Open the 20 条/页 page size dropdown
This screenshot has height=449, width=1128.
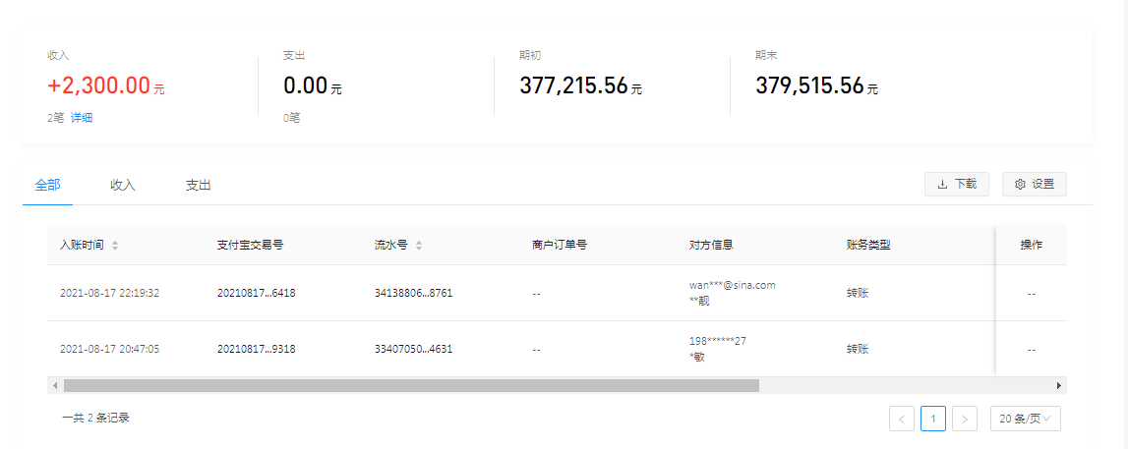(1025, 420)
